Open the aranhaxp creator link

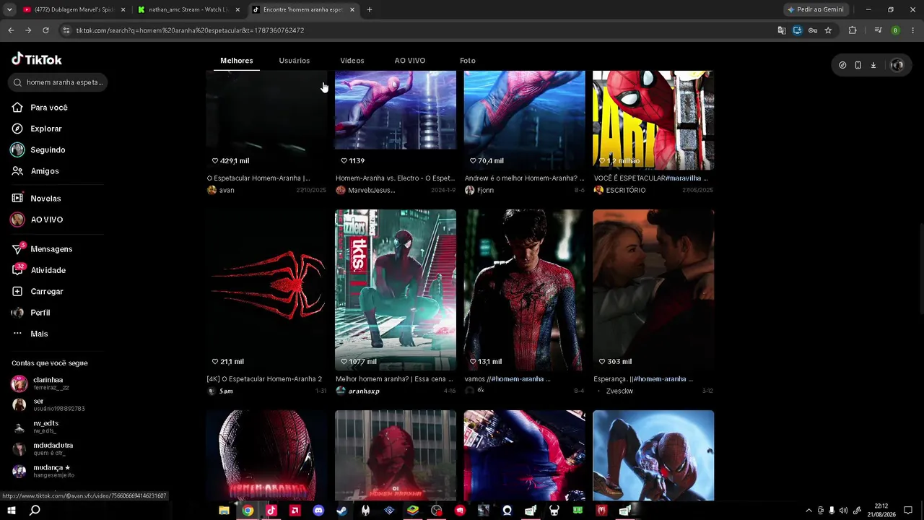click(x=364, y=391)
